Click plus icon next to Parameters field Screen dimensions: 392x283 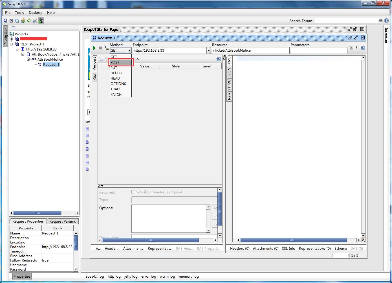pos(357,48)
